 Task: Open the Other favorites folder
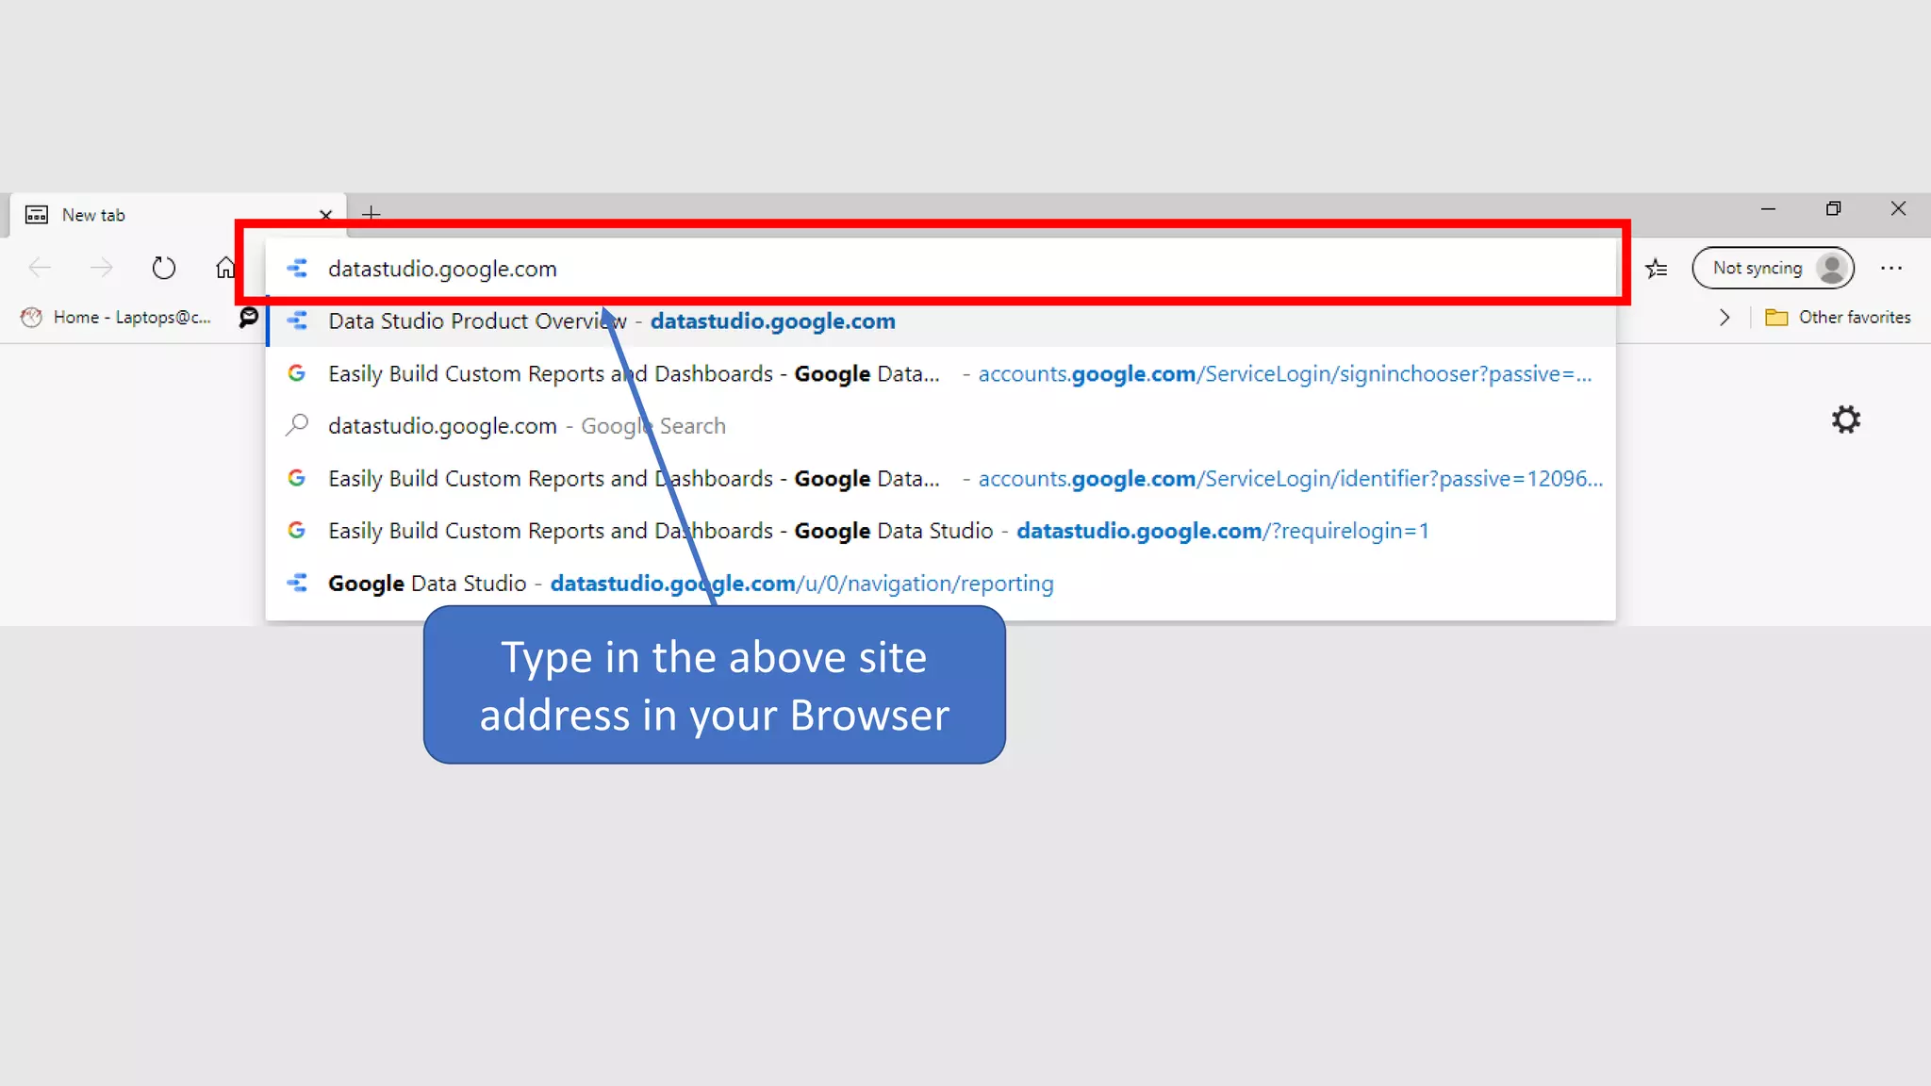click(1838, 318)
